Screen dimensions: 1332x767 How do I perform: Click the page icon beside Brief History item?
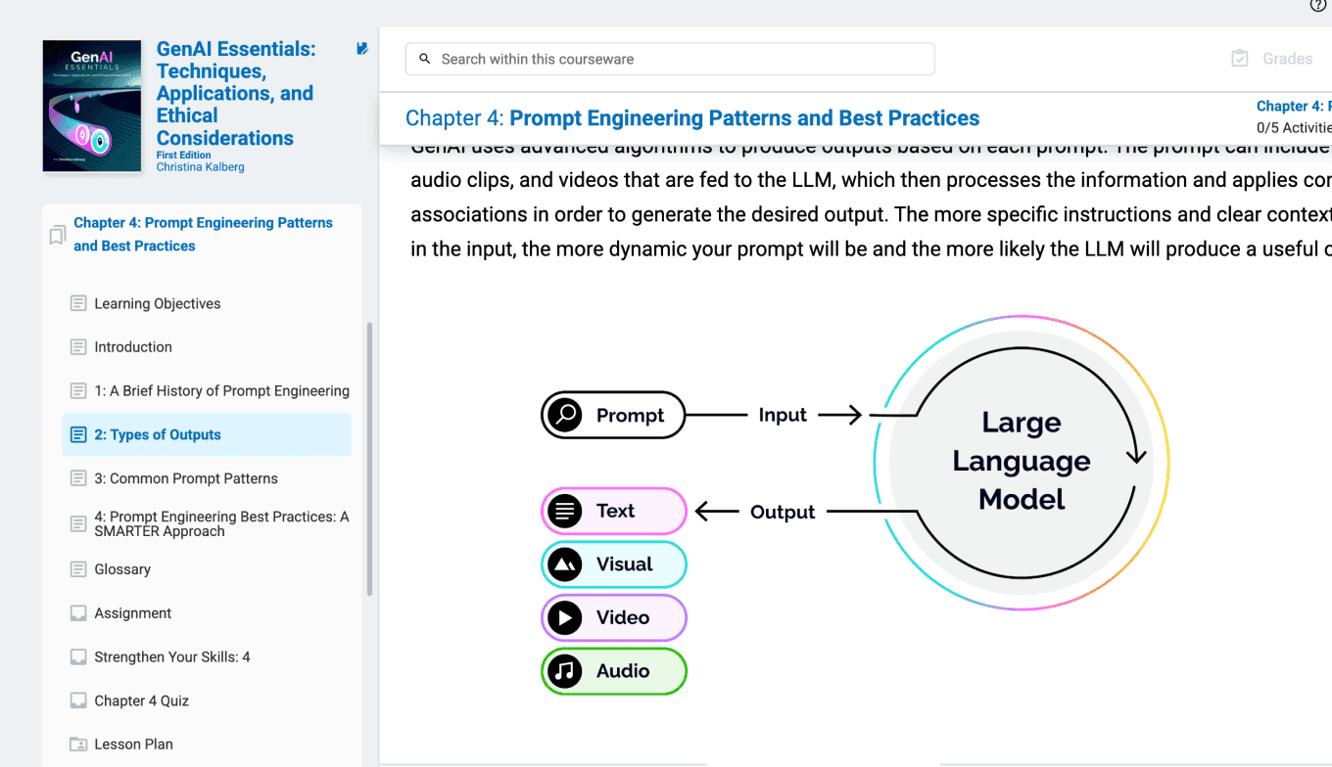[x=78, y=390]
